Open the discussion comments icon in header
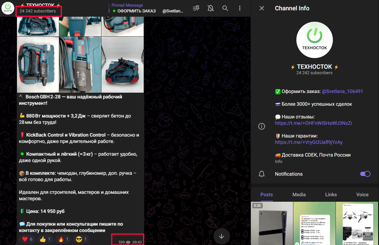The width and height of the screenshot is (379, 245). [196, 8]
